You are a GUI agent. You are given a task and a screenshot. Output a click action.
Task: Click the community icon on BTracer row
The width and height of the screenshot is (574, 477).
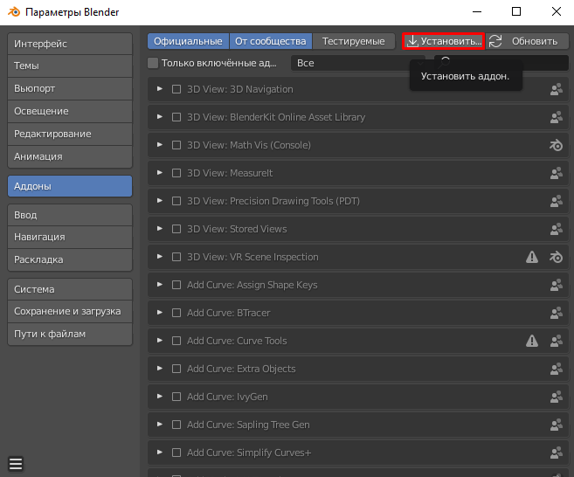[556, 313]
